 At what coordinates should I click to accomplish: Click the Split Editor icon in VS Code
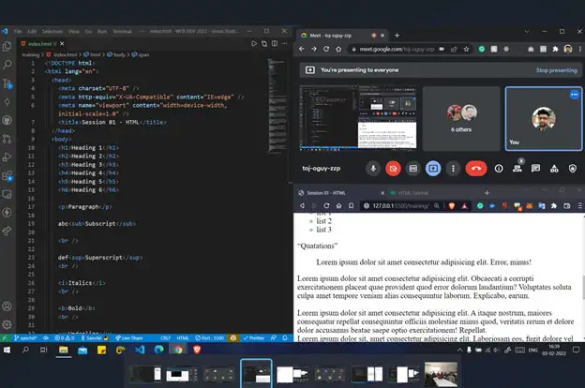pos(275,44)
